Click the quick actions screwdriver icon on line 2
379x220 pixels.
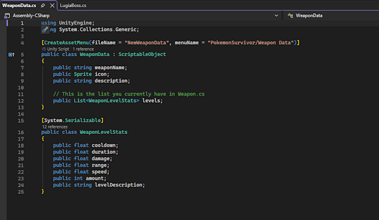pyautogui.click(x=45, y=29)
